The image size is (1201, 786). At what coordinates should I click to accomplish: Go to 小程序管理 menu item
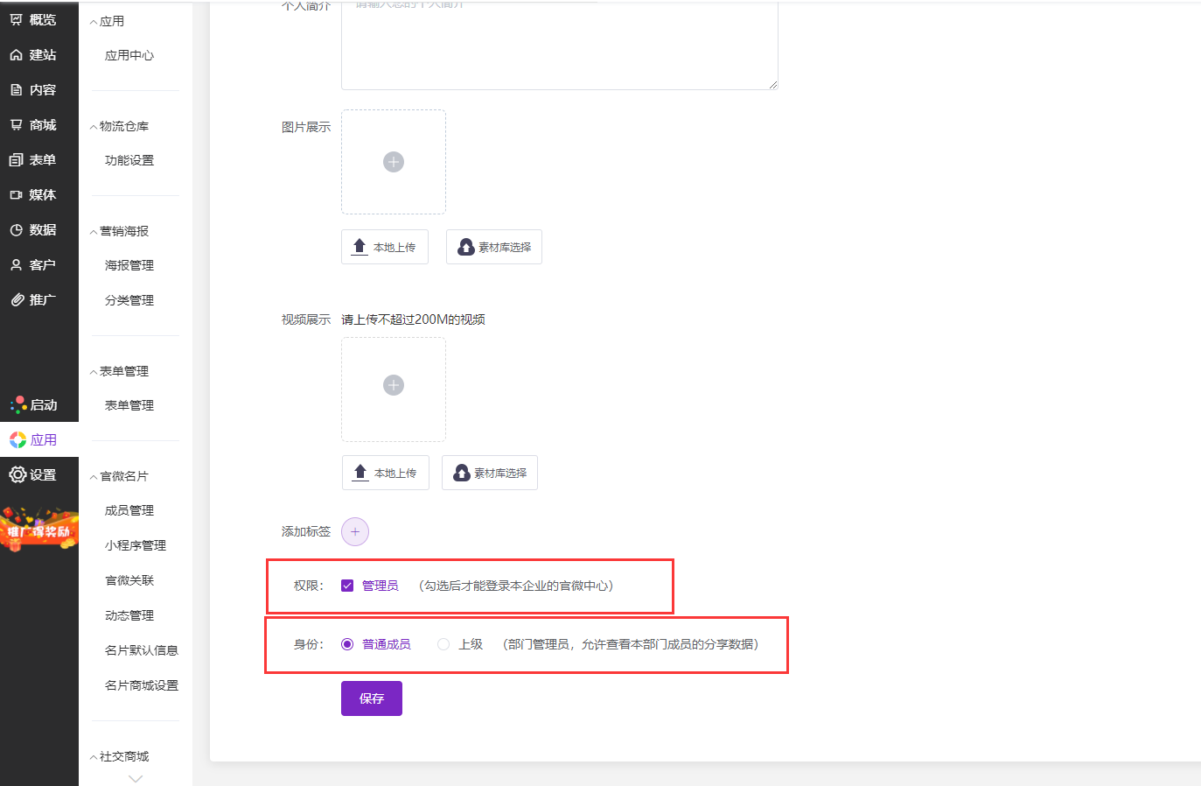pos(136,545)
